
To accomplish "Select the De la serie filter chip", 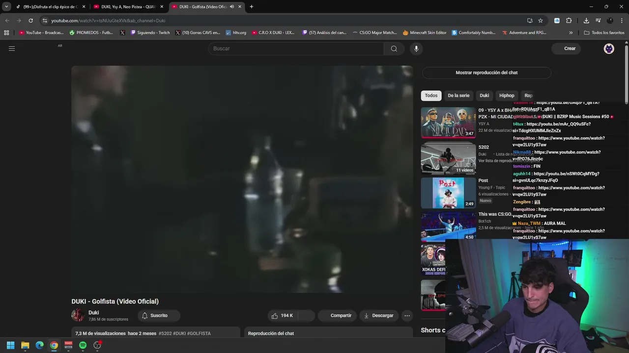I will click(458, 96).
